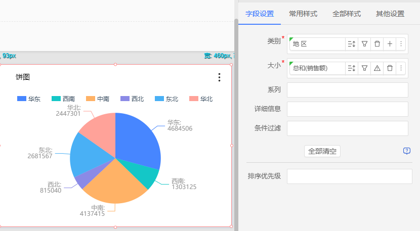Open the help icon beside 全部清空
Screen dimensions: 420x231
[x=407, y=151]
